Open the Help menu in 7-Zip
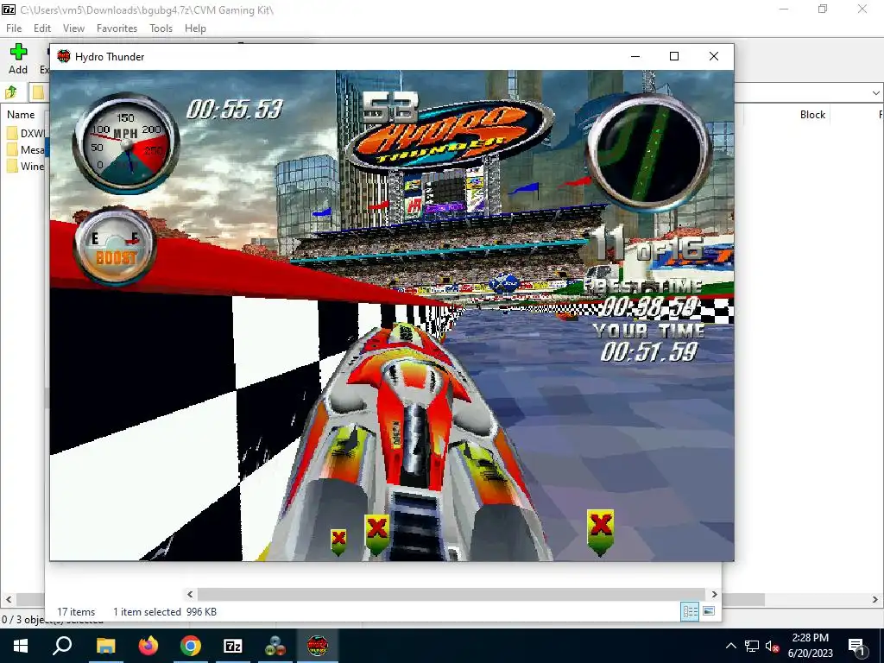 [x=195, y=28]
